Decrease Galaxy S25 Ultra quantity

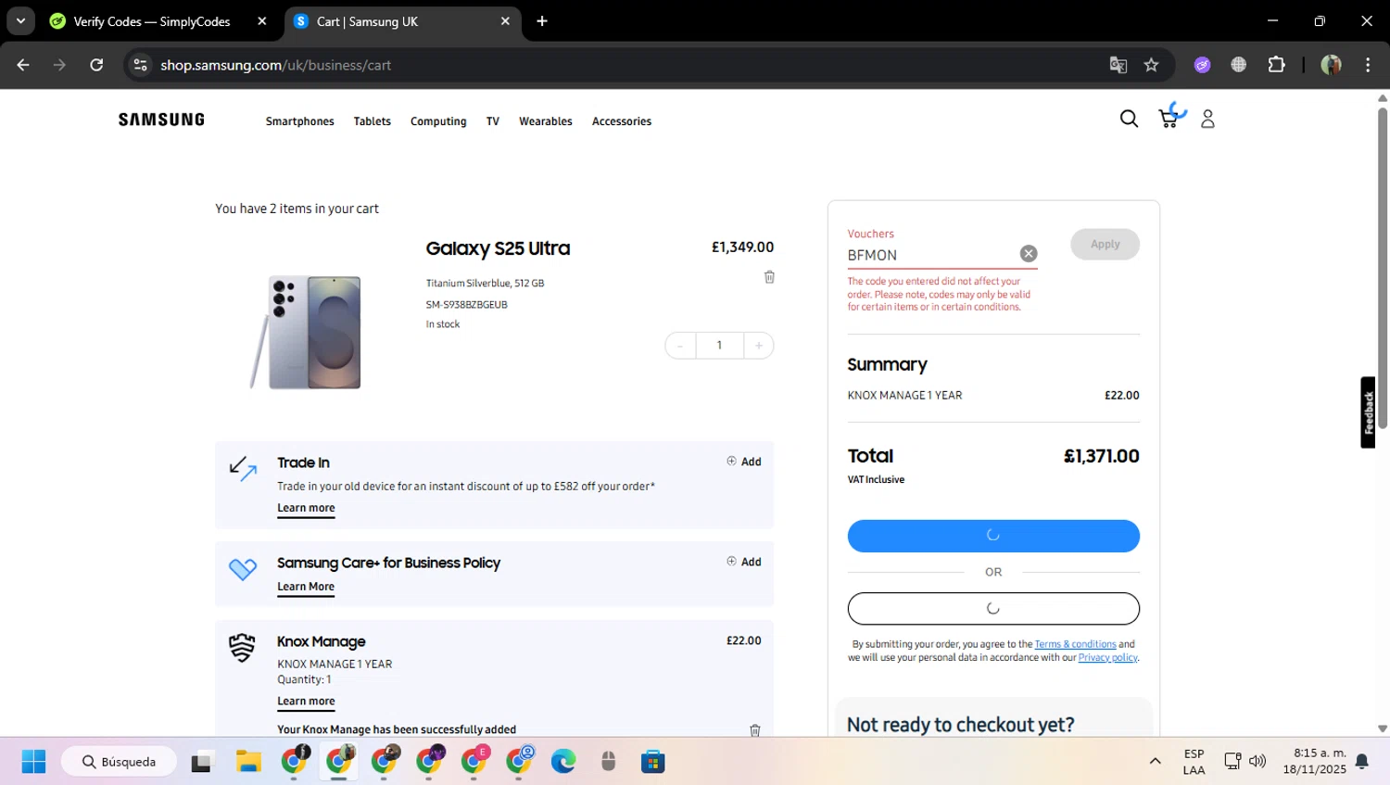[680, 346]
